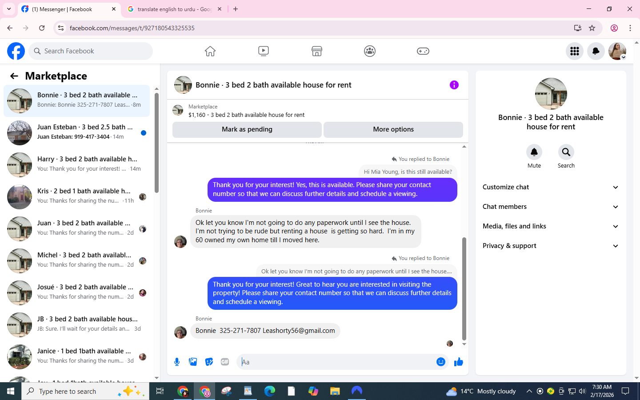Open the Juan Esteban conversation

(76, 133)
